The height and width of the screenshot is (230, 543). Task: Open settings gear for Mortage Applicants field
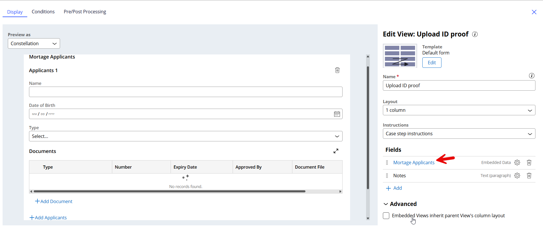[517, 163]
